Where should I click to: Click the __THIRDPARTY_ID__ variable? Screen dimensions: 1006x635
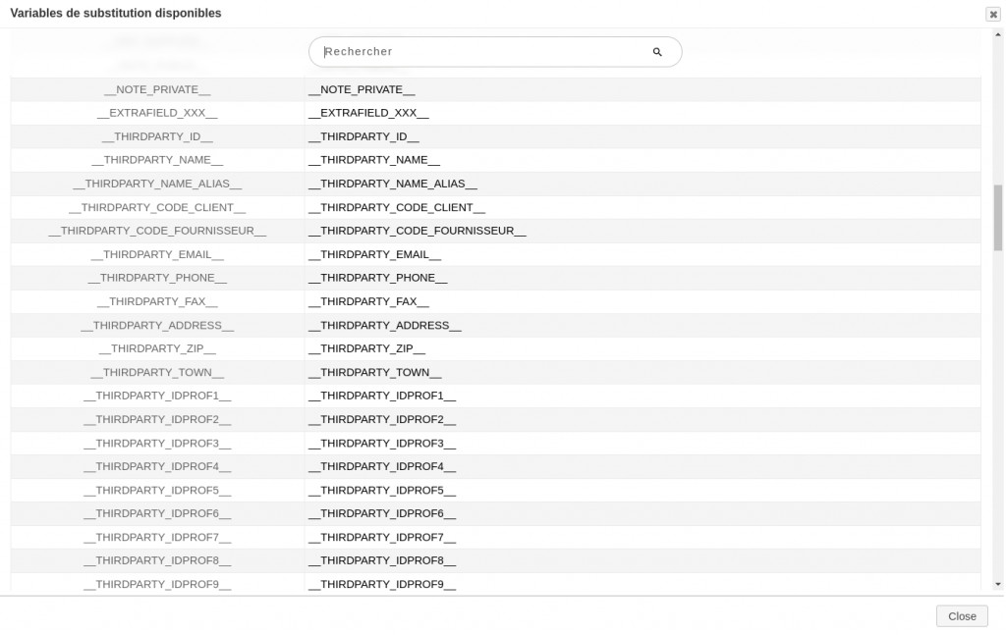tap(157, 137)
